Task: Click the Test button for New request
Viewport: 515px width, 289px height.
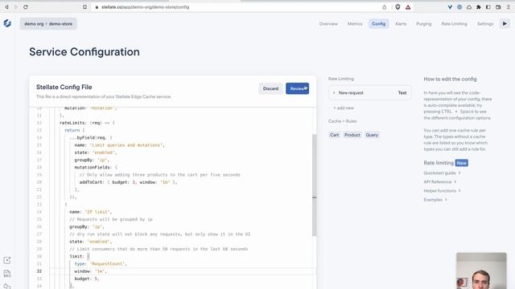Action: tap(402, 93)
